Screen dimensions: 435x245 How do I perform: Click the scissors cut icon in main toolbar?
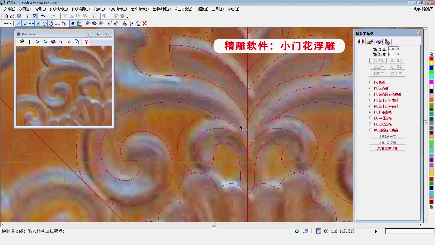tap(72, 16)
